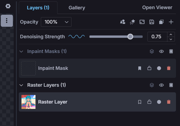Viewport: 180px width, 126px height.
Task: Open settings with the gear icon
Action: pos(8,6)
